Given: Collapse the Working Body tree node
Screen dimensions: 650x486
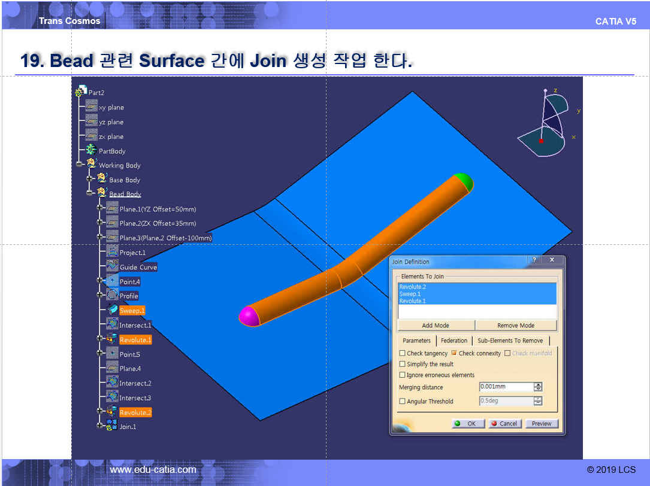Looking at the screenshot, I should coord(80,164).
